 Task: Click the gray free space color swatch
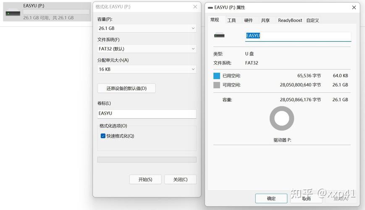[x=217, y=85]
